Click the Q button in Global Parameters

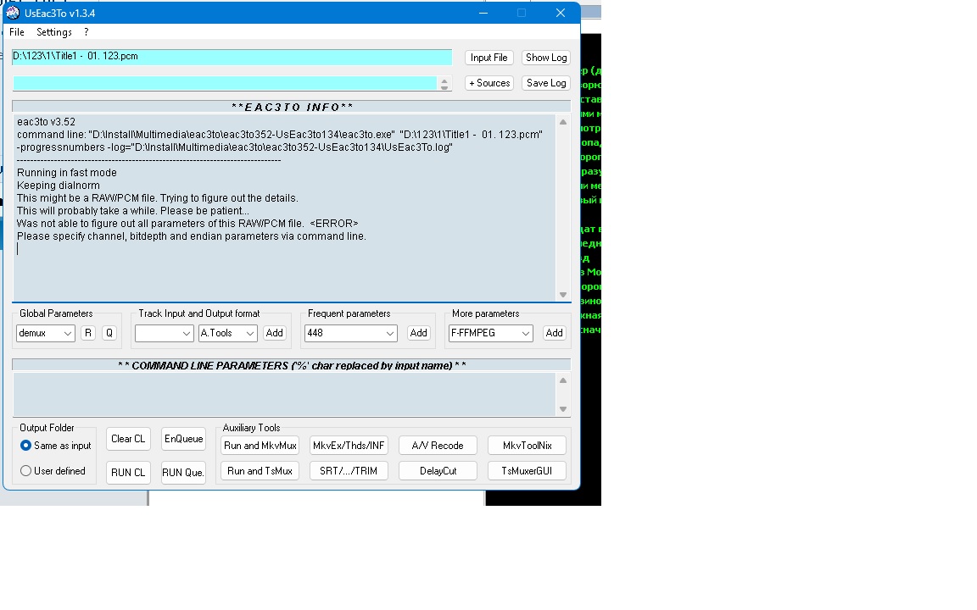pyautogui.click(x=109, y=333)
